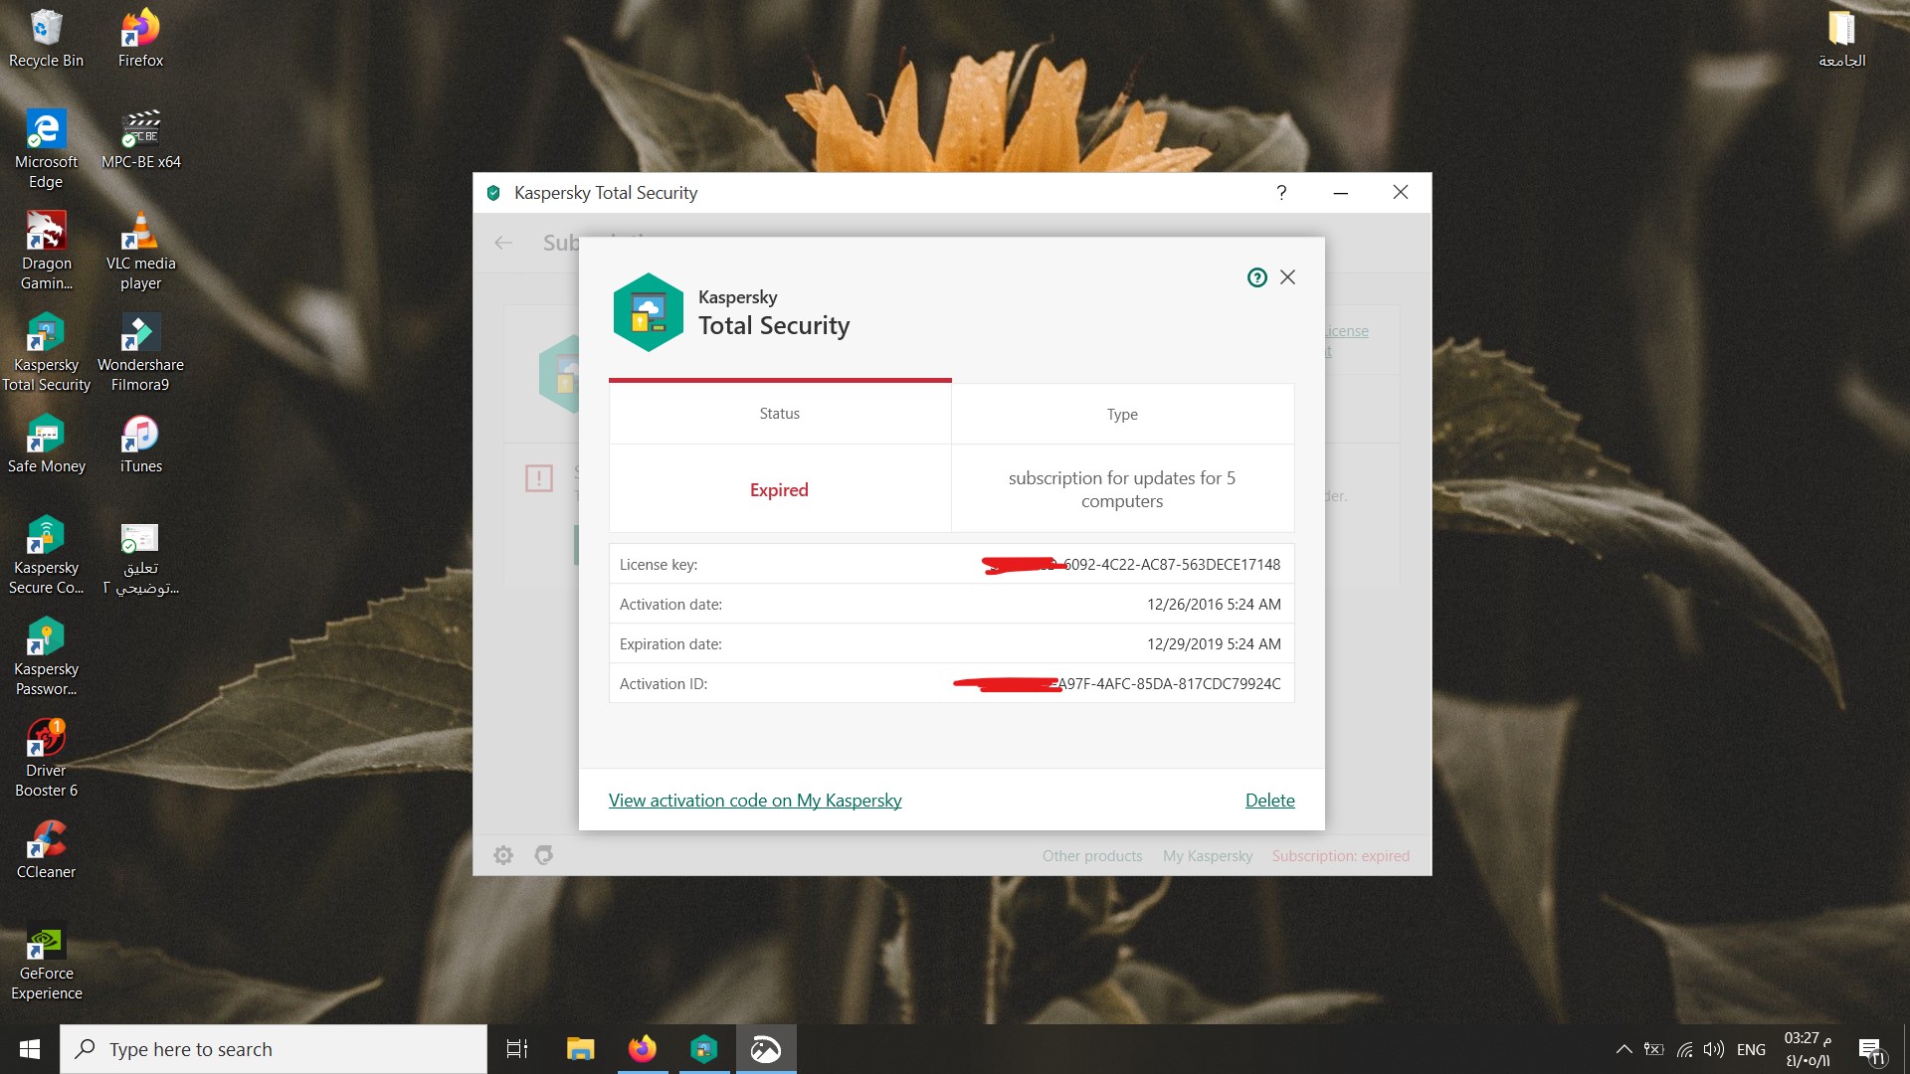Click the green help icon in license dialog
Viewport: 1910px width, 1074px height.
point(1256,277)
